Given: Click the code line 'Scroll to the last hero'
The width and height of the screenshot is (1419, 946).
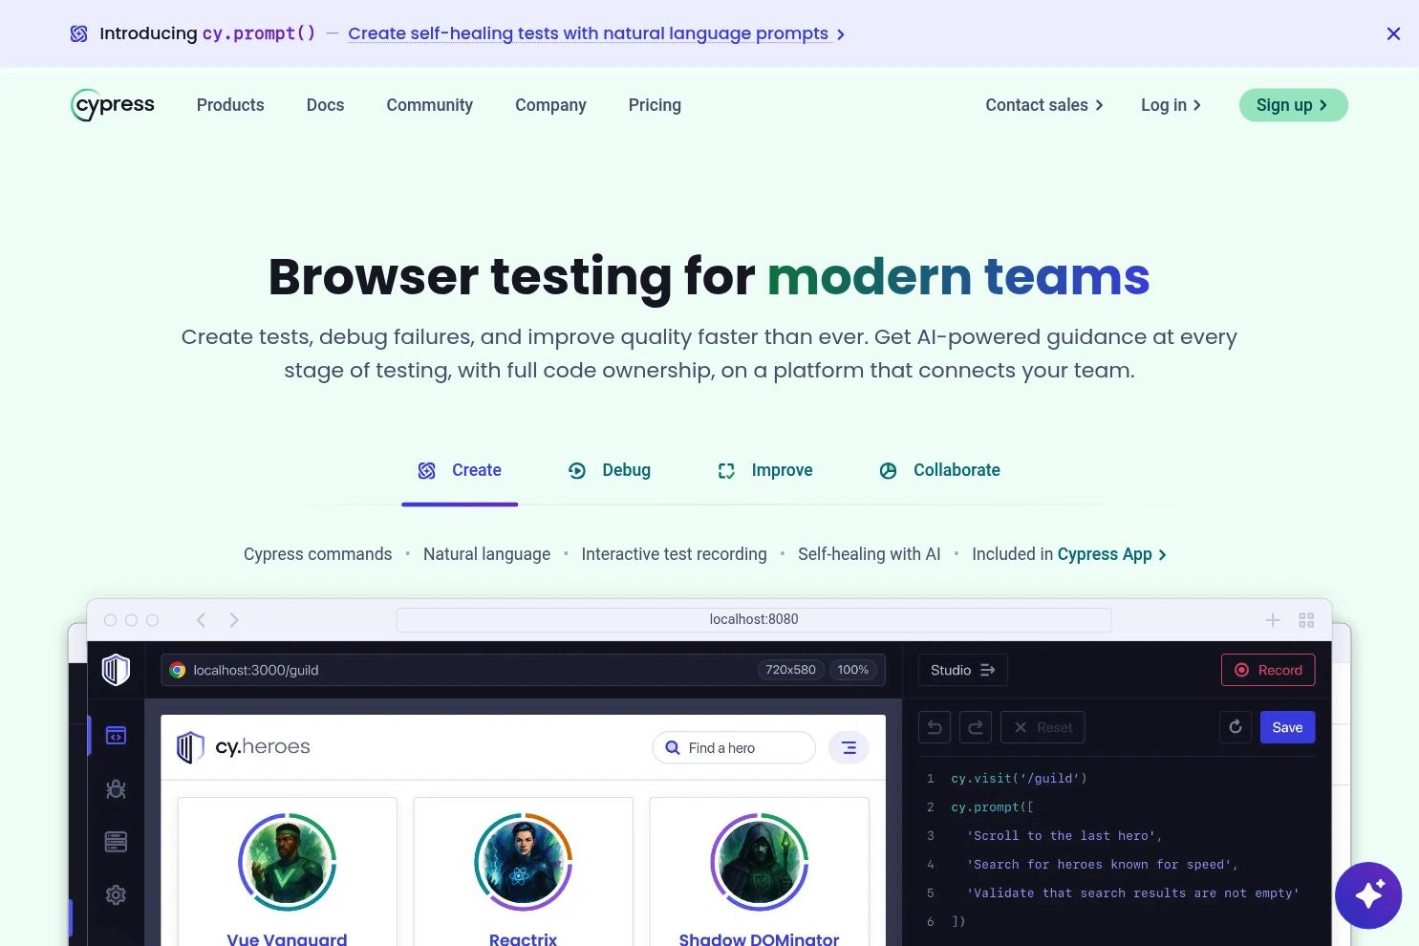Looking at the screenshot, I should click(x=1064, y=836).
